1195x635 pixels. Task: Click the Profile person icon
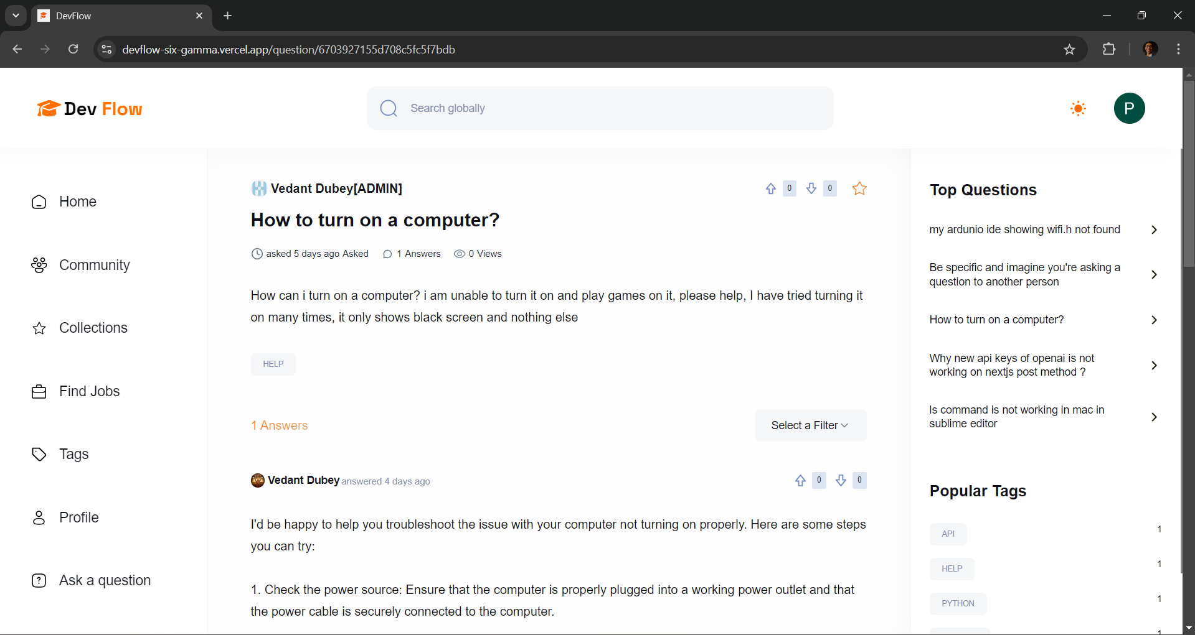pos(39,517)
